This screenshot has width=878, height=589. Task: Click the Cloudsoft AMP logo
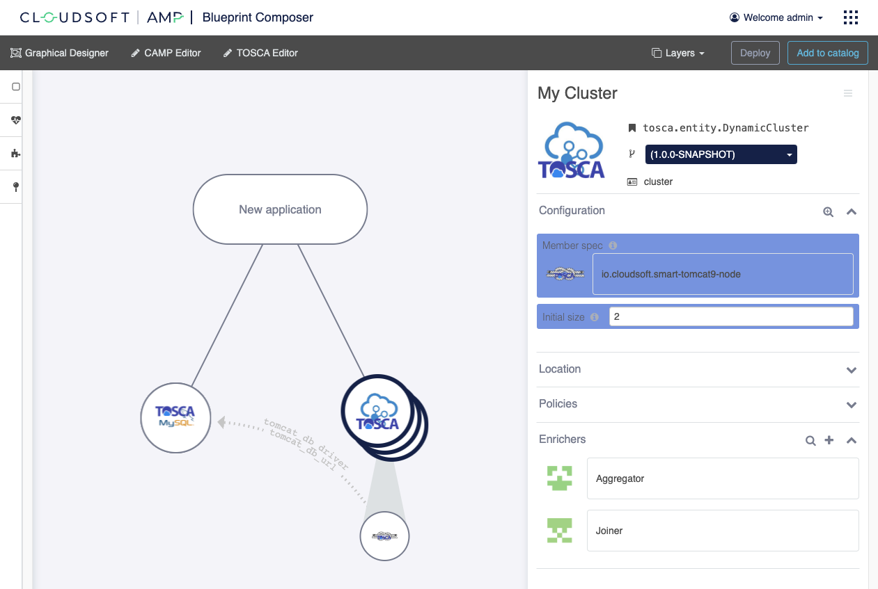click(102, 17)
